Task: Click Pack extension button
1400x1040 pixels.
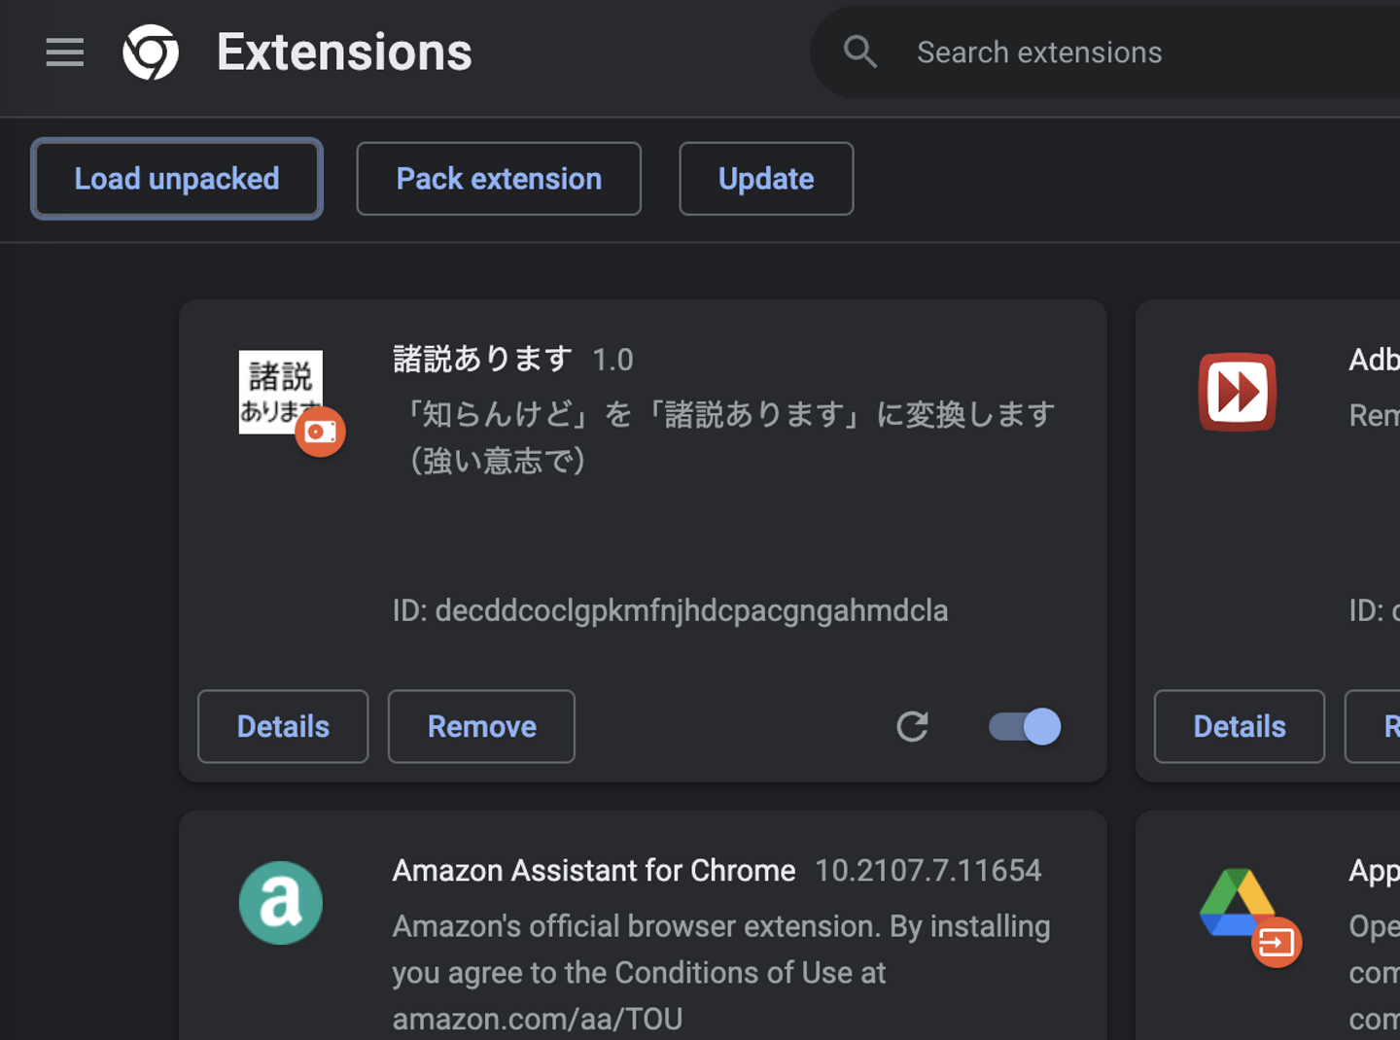Action: 499,179
